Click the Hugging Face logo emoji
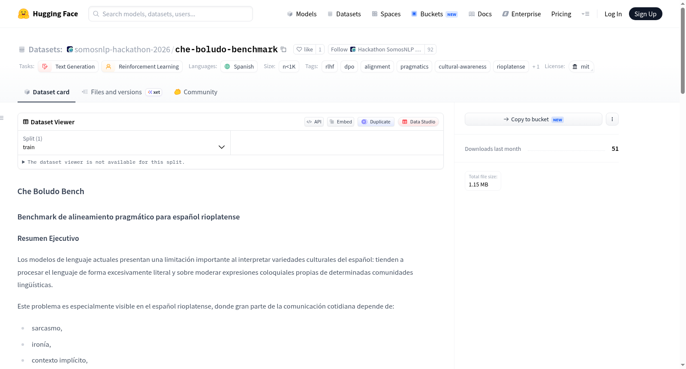 tap(24, 14)
